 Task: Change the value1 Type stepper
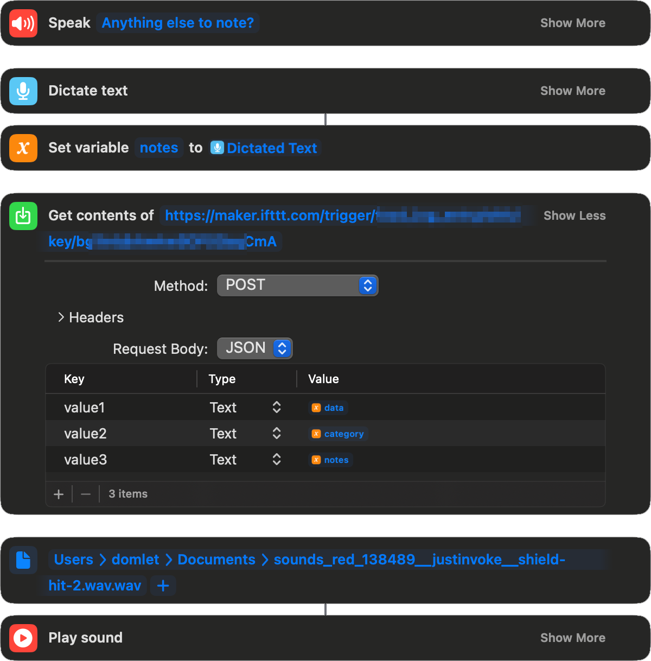tap(277, 407)
